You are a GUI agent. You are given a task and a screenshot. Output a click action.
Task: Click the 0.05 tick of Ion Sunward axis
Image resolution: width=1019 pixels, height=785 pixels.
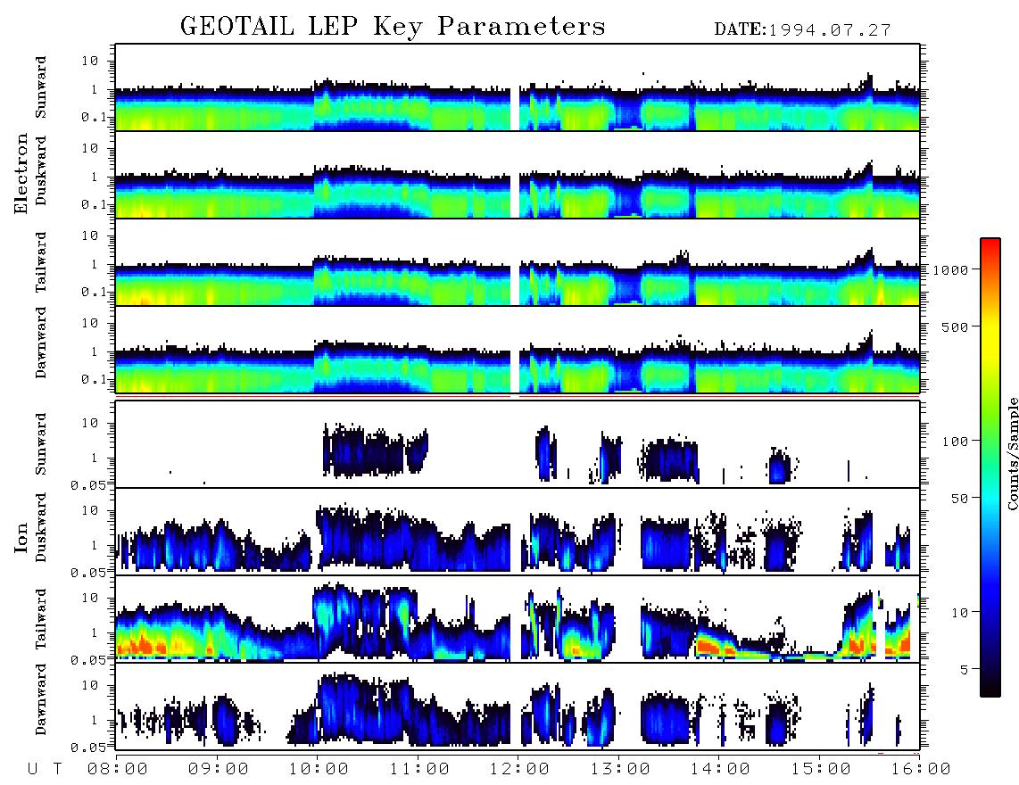click(x=87, y=484)
